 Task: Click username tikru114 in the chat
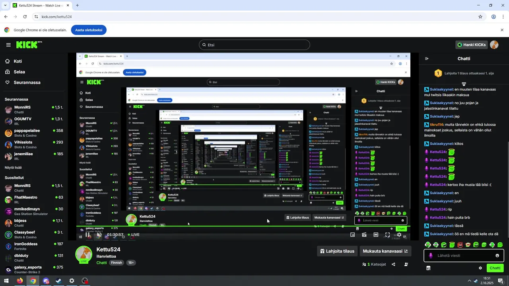(x=436, y=124)
